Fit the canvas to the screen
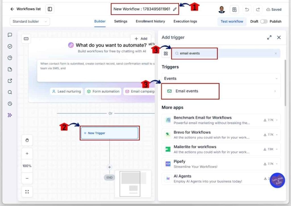This screenshot has height=206, width=291. coord(27,192)
